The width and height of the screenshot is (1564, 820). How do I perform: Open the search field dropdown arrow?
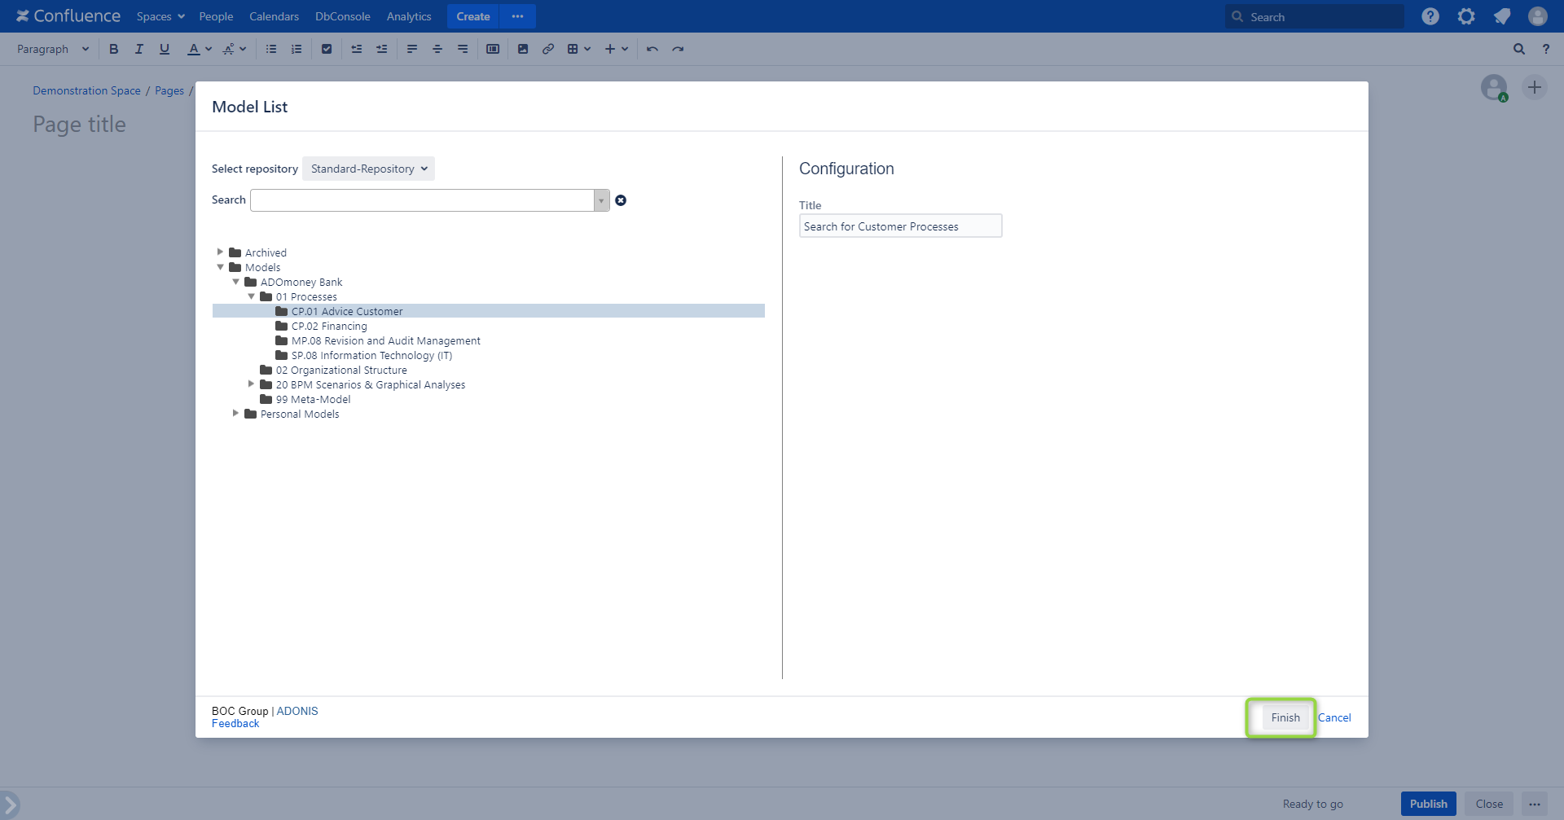(601, 200)
